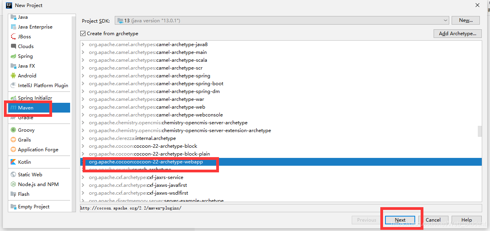Click the Java folder icon in sidebar
Image resolution: width=490 pixels, height=231 pixels.
(x=13, y=17)
